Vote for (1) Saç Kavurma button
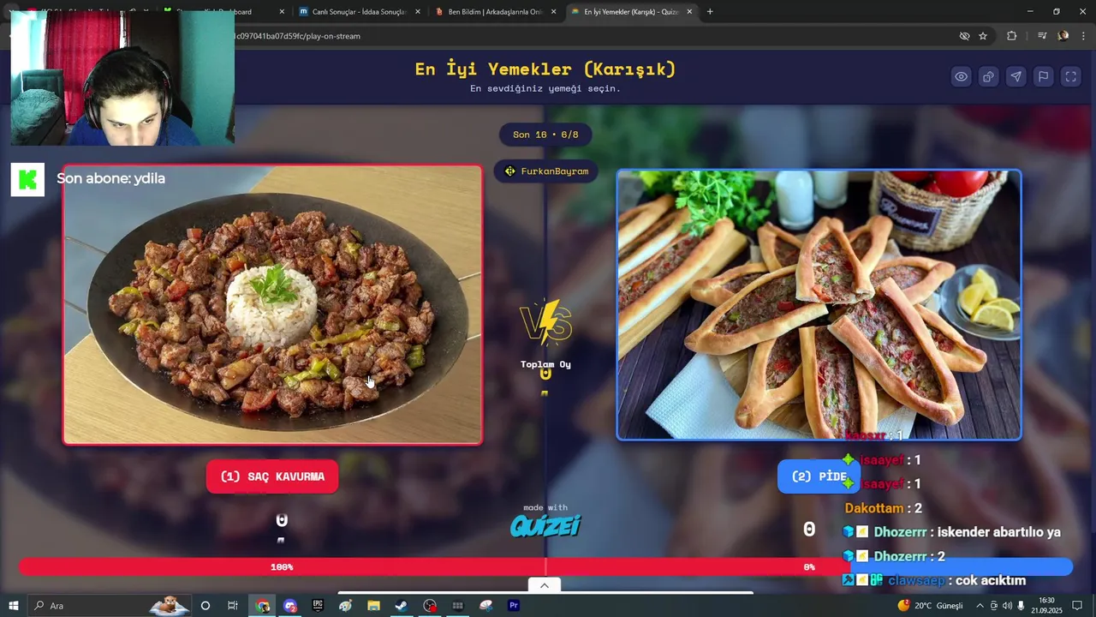1096x617 pixels. point(272,476)
